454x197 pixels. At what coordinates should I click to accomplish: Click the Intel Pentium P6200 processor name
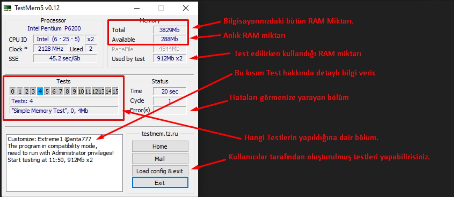pos(54,28)
